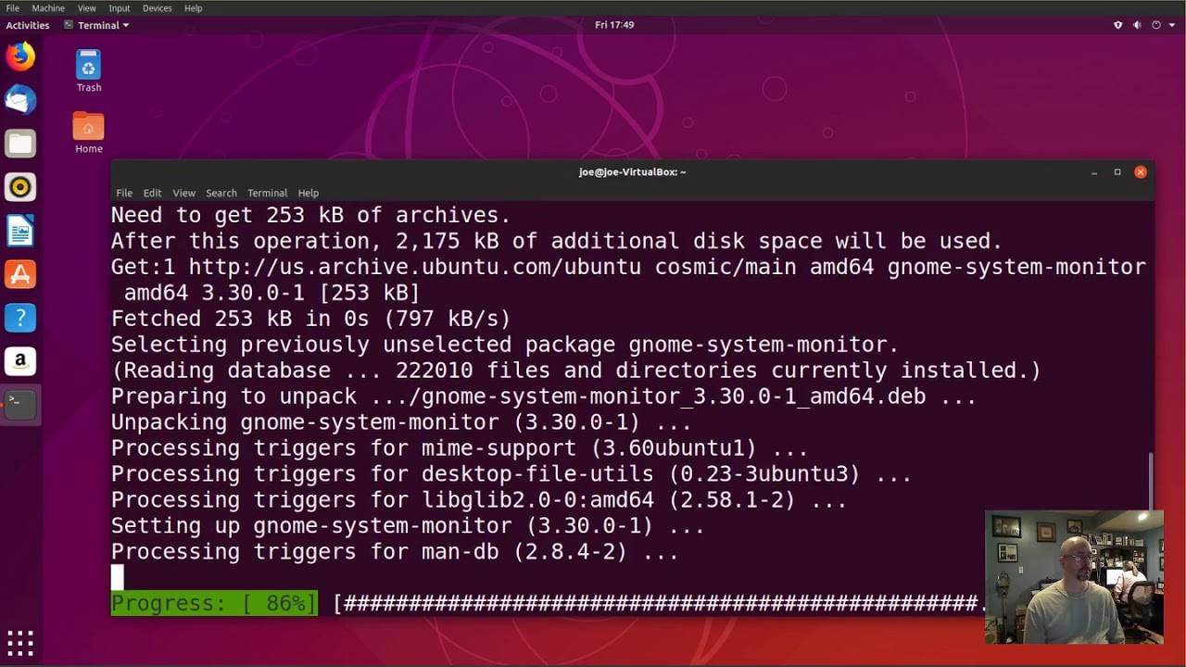Screen dimensions: 1186x667
Task: Open the volume icon in top bar
Action: (x=1137, y=25)
